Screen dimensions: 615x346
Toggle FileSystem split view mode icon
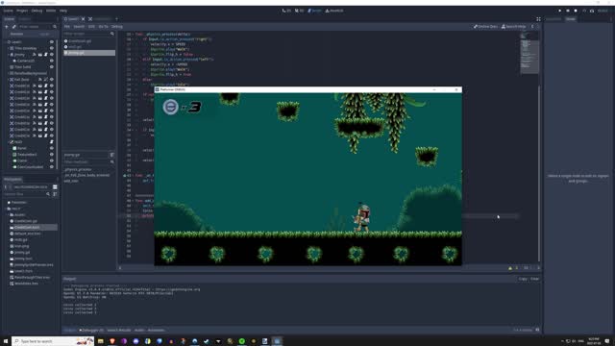click(55, 186)
